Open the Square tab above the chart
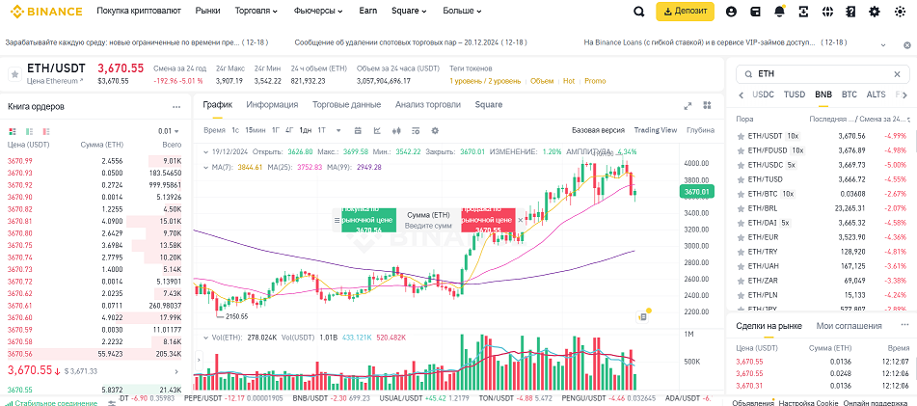The width and height of the screenshot is (917, 406). [488, 105]
